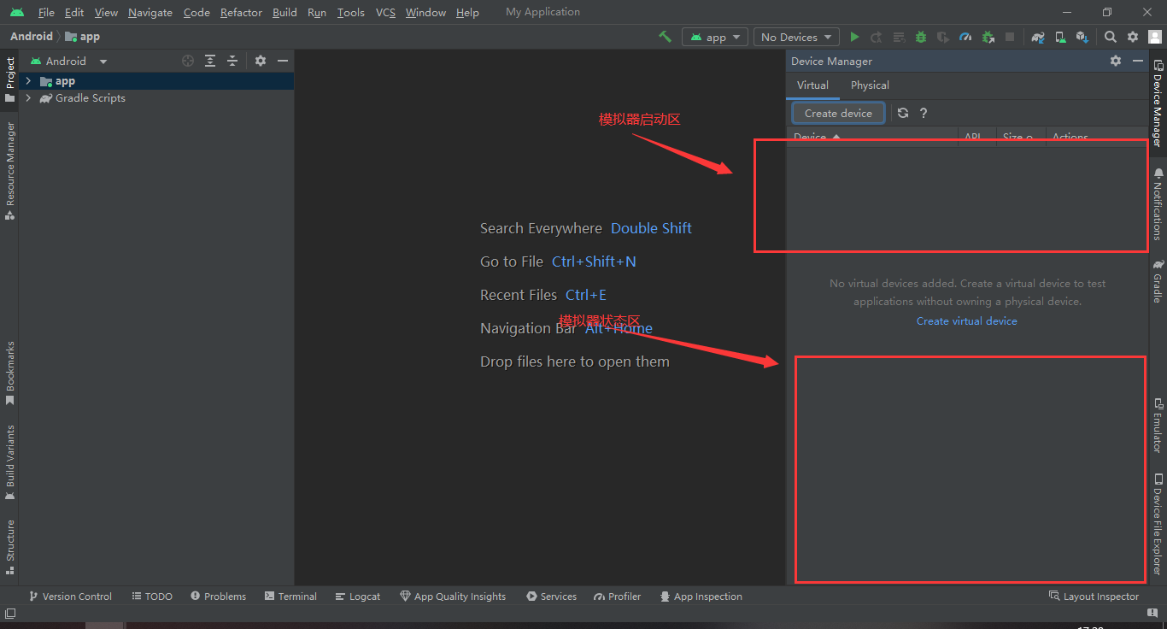The width and height of the screenshot is (1167, 629).
Task: Open the Logcat tool window
Action: (358, 597)
